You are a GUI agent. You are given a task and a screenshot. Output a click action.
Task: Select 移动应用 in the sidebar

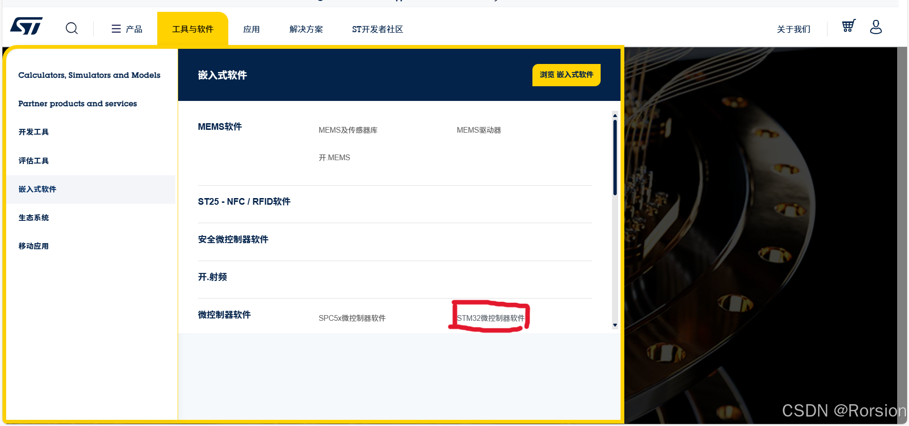34,246
